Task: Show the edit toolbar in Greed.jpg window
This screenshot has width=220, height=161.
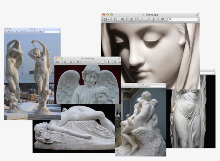Action: pyautogui.click(x=162, y=19)
